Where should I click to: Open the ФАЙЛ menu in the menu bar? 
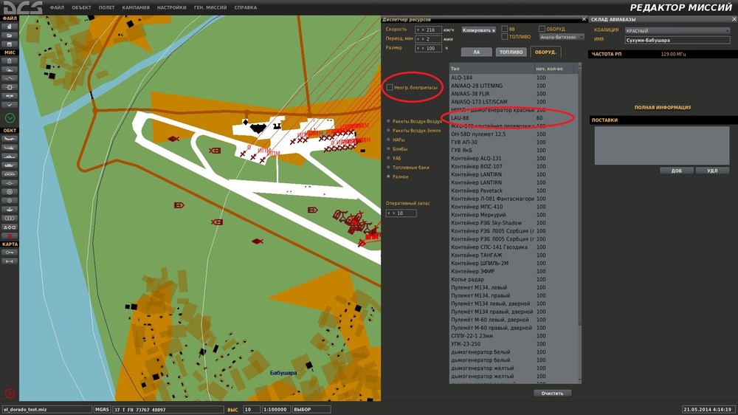(x=57, y=7)
